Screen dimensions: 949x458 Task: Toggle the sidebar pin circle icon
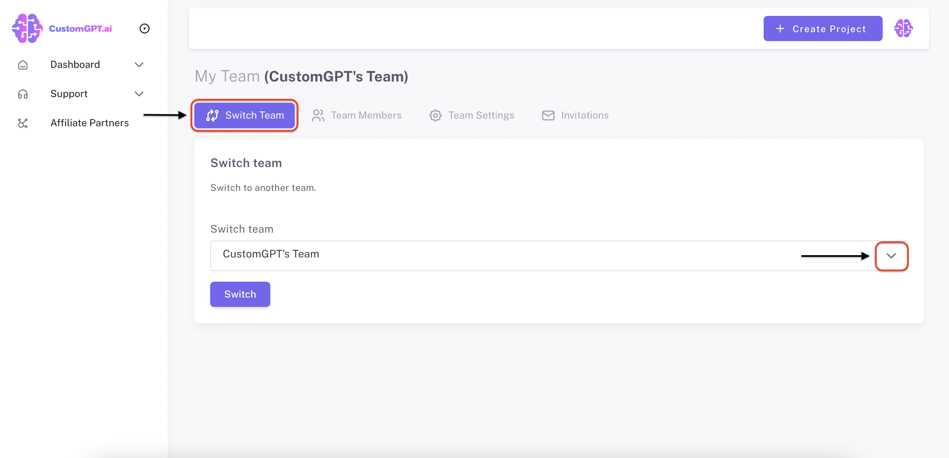[x=145, y=29]
